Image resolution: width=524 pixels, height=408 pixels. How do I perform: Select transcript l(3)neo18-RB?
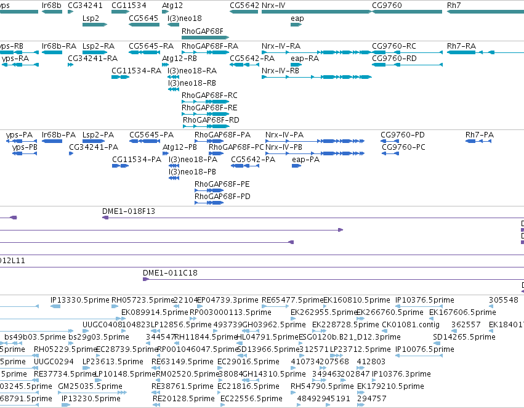[x=192, y=83]
